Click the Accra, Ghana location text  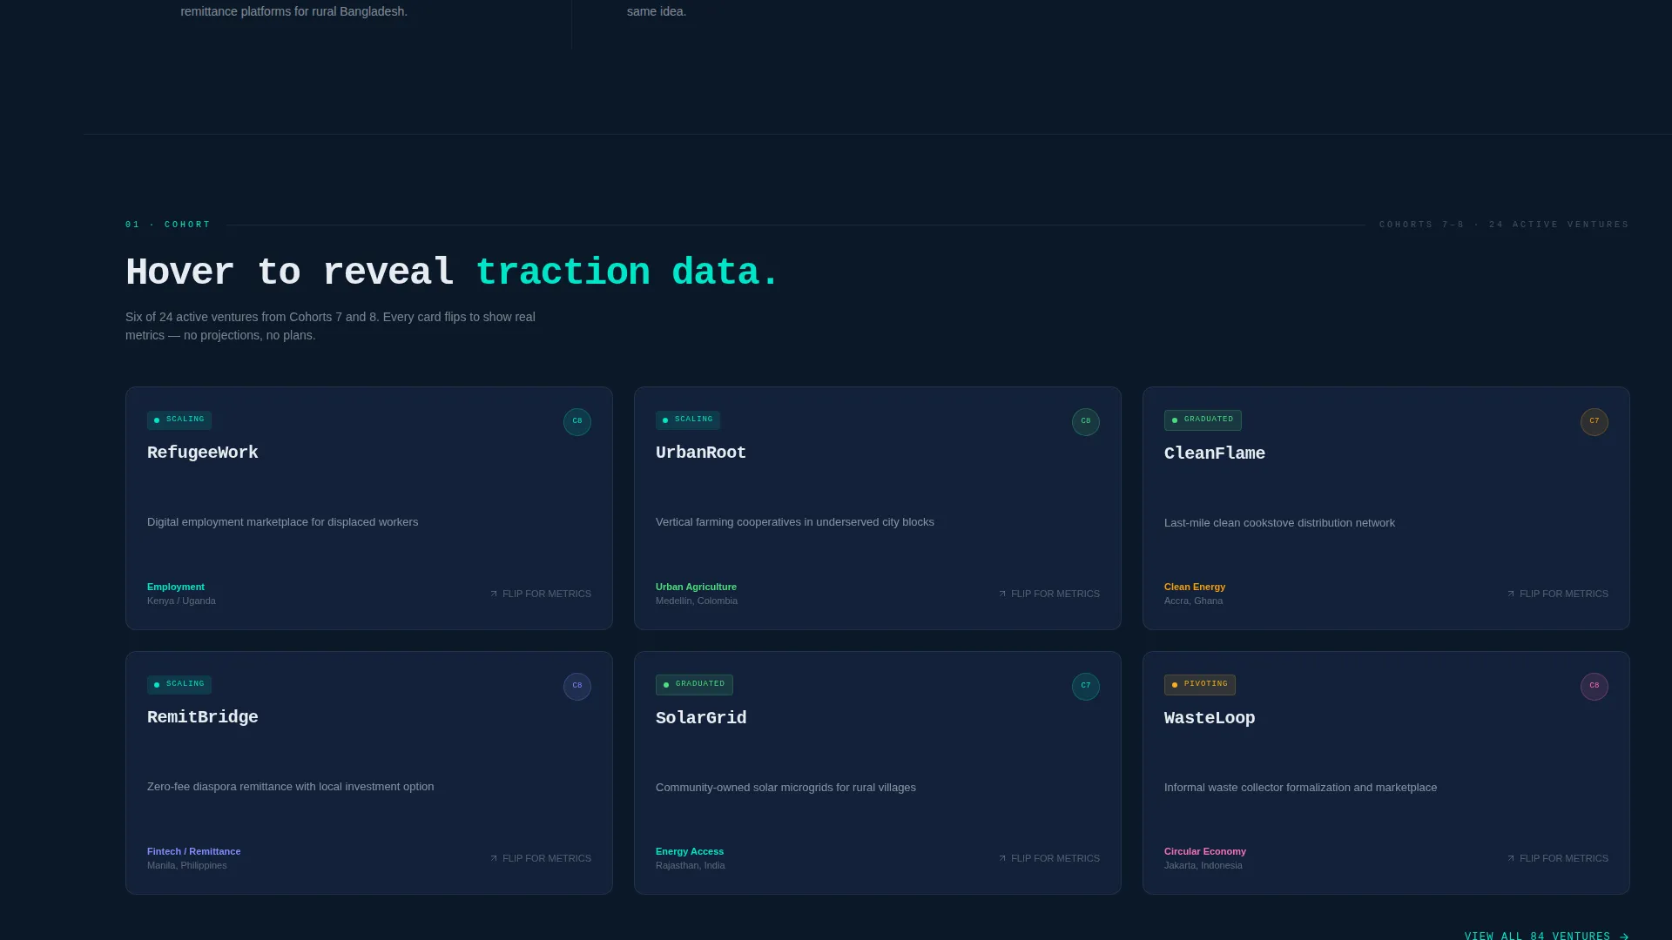coord(1193,601)
